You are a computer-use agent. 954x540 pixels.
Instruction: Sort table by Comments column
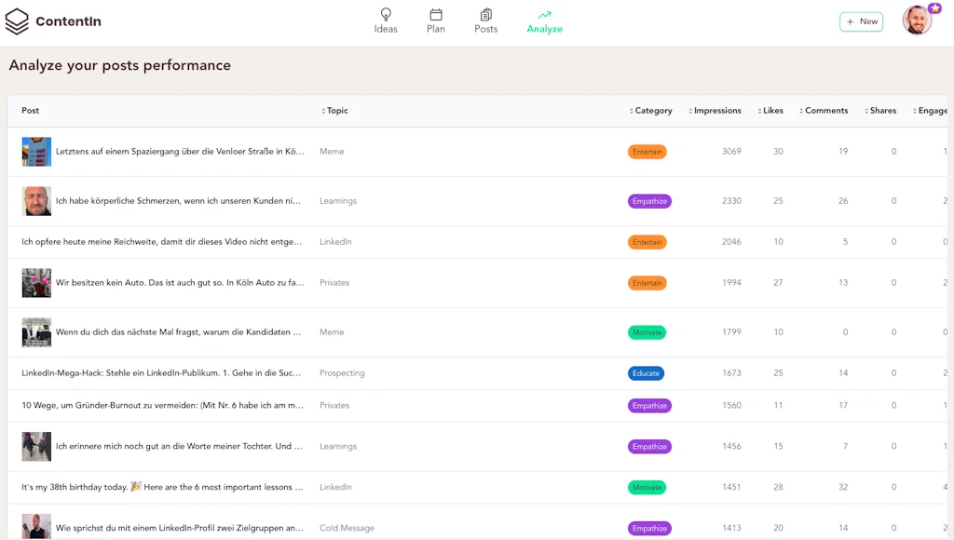click(825, 111)
